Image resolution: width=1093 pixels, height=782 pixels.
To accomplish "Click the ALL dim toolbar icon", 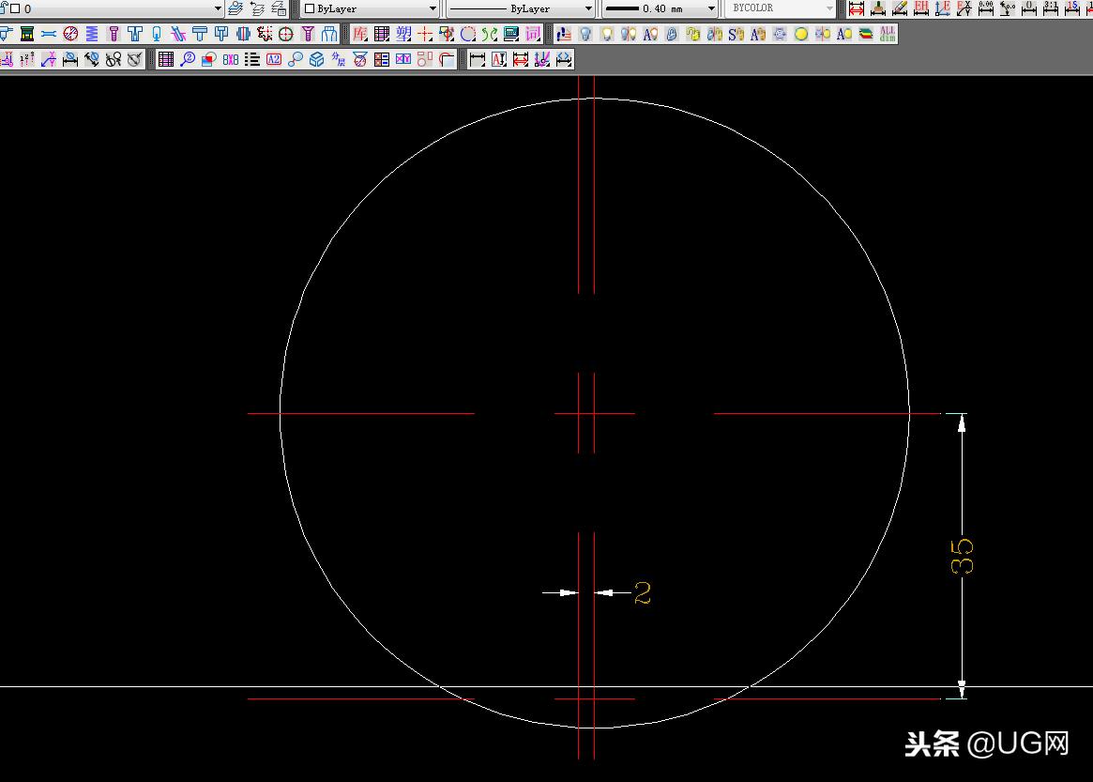I will [887, 35].
